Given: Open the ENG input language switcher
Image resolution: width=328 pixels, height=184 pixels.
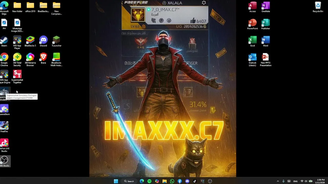Looking at the screenshot, I should 295,181.
